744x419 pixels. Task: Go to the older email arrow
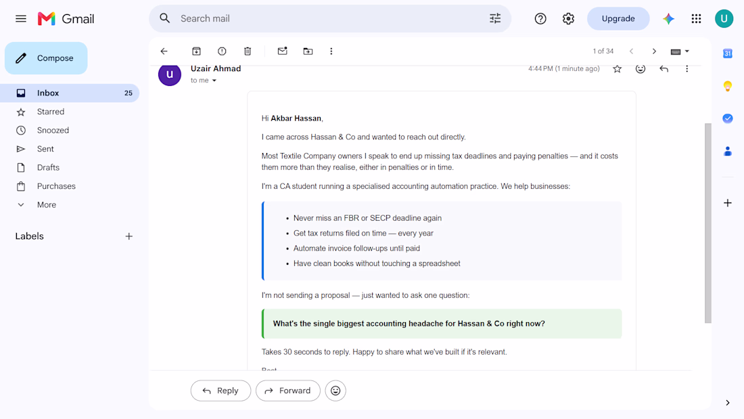(654, 51)
